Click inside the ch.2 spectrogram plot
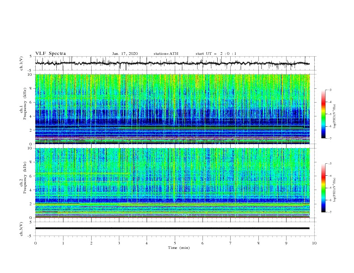Viewport: 354px width, 273px height. 173,183
